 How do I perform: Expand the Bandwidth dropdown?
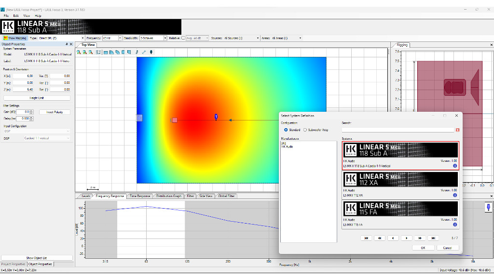(165, 38)
